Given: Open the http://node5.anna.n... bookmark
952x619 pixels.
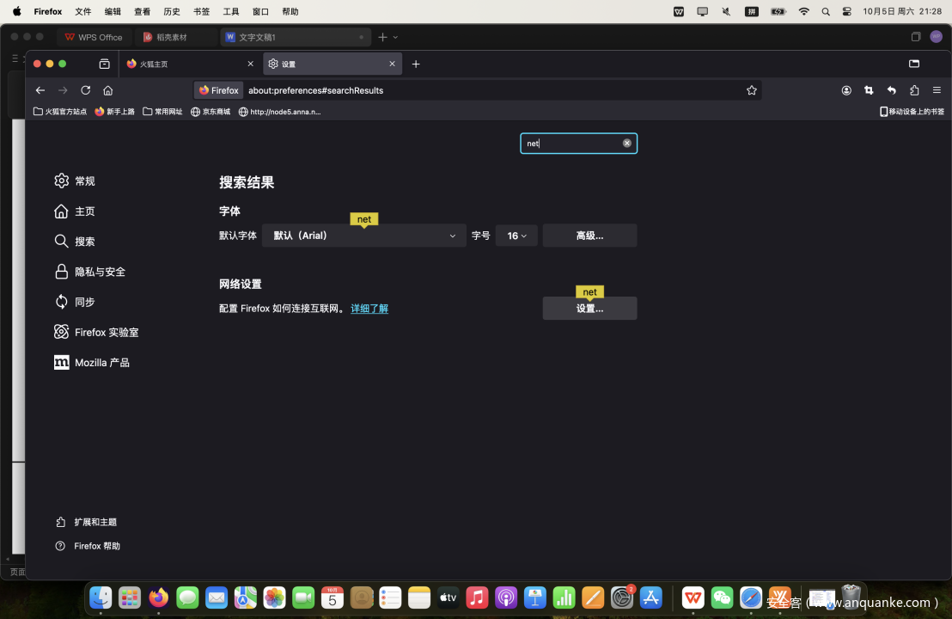Looking at the screenshot, I should point(279,112).
